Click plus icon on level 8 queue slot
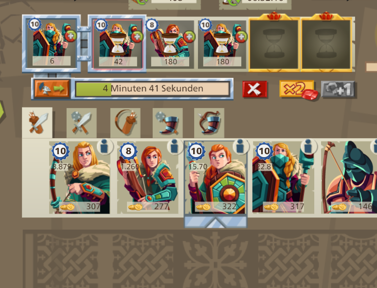Screen dimensions: 377x288 point(189,37)
